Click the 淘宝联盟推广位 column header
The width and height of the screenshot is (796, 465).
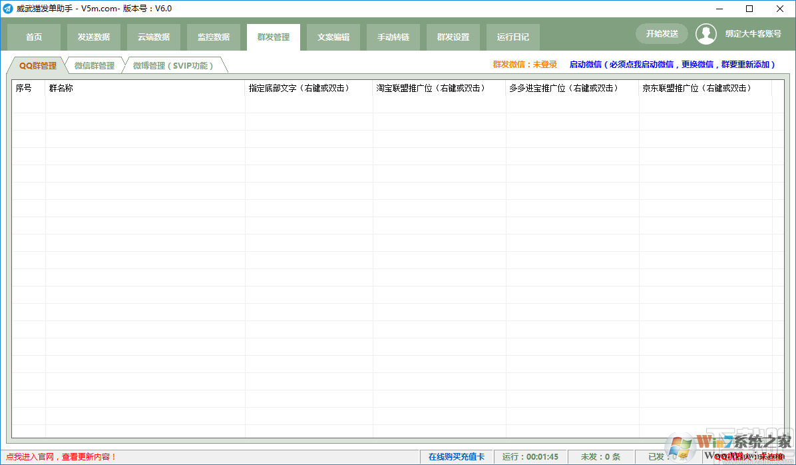tap(431, 88)
